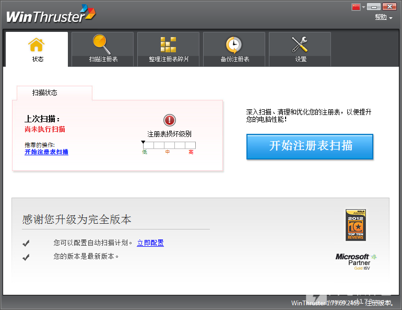This screenshot has width=402, height=310.
Task: Click the green 低 gauge label
Action: tap(145, 152)
